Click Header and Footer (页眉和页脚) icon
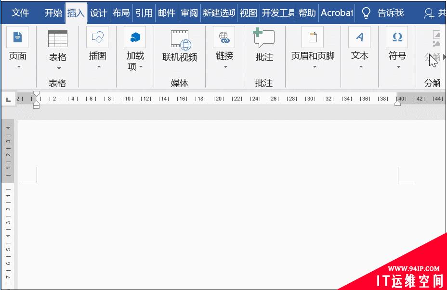Screen dimensions: 447x290 click(x=313, y=37)
